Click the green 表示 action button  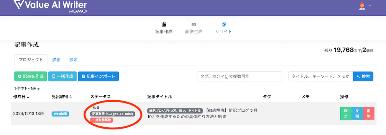pyautogui.click(x=346, y=114)
